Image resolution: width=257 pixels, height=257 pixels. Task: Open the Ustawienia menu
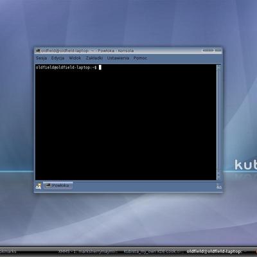118,58
